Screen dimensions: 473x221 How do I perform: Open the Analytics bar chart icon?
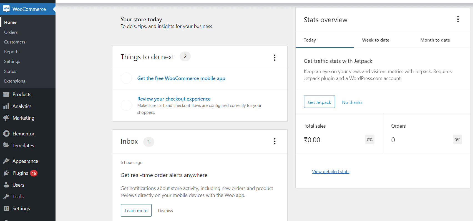tap(6, 106)
